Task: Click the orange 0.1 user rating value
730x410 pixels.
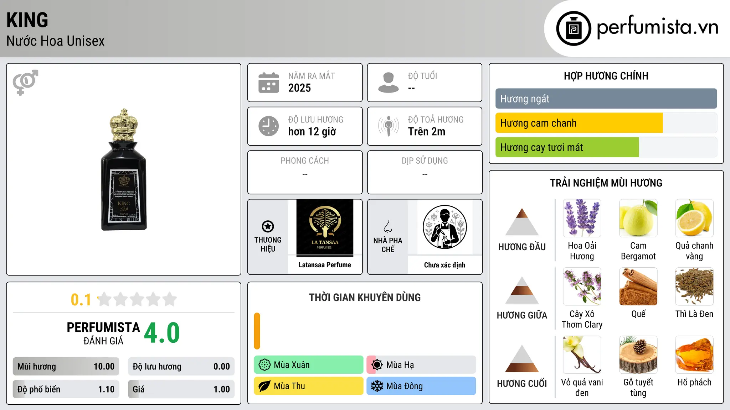Action: click(81, 300)
